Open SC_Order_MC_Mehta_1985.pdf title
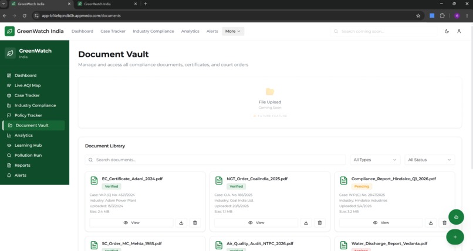This screenshot has height=251, width=473. click(131, 243)
